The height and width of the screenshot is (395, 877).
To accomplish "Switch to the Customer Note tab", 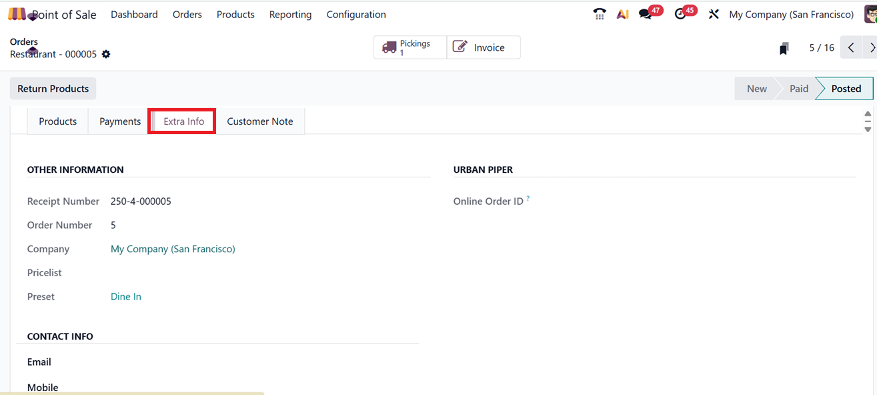I will 259,121.
